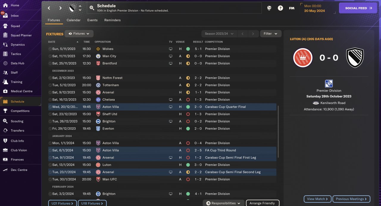
Task: Click the Arrange Friendly button
Action: tap(262, 203)
